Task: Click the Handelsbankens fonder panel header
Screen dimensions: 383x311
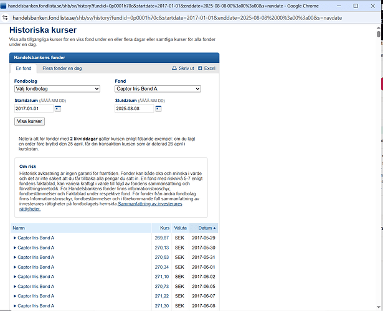Action: [x=115, y=58]
